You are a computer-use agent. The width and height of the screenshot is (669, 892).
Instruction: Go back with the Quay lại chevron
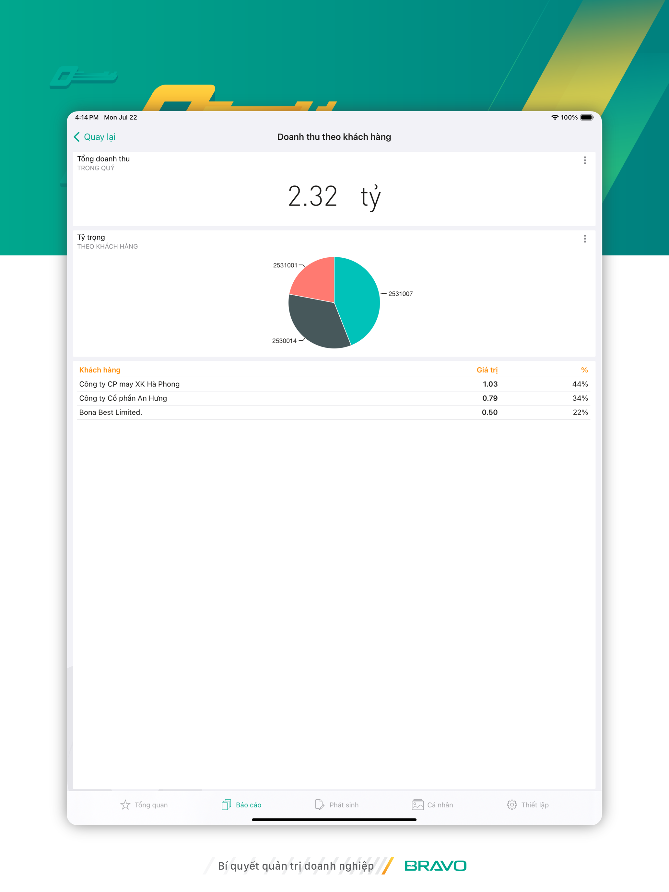pyautogui.click(x=76, y=137)
